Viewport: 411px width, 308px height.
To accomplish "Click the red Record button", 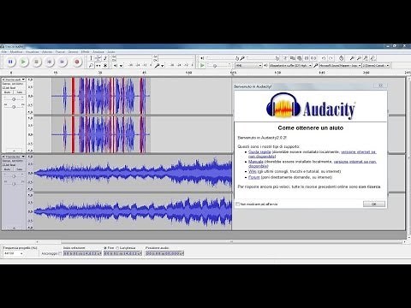I will (x=77, y=62).
